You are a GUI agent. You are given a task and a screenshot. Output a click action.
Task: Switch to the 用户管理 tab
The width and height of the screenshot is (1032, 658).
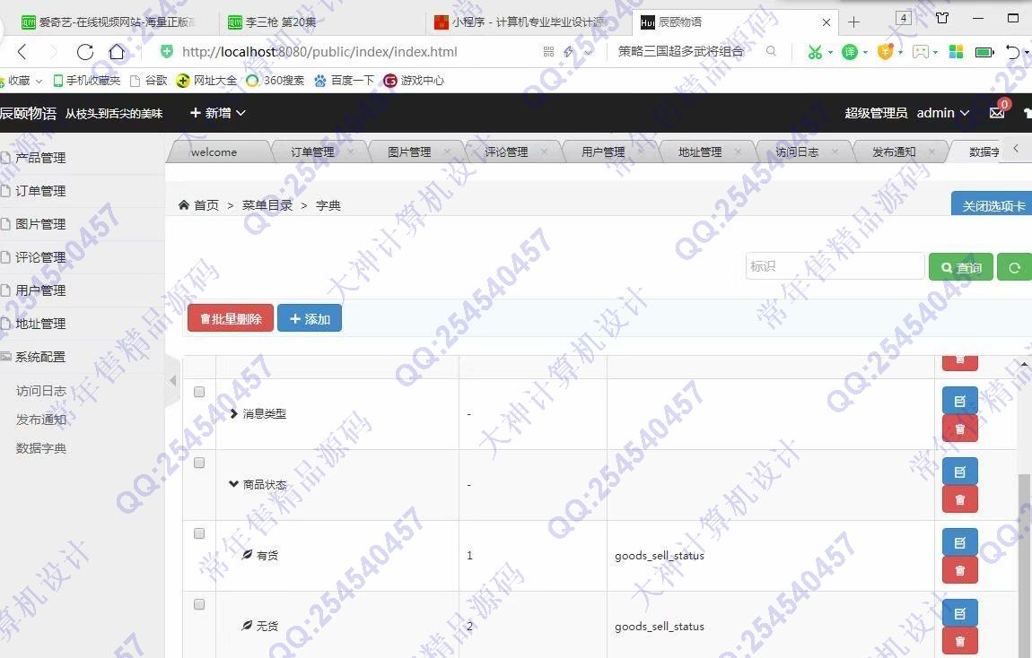[603, 152]
